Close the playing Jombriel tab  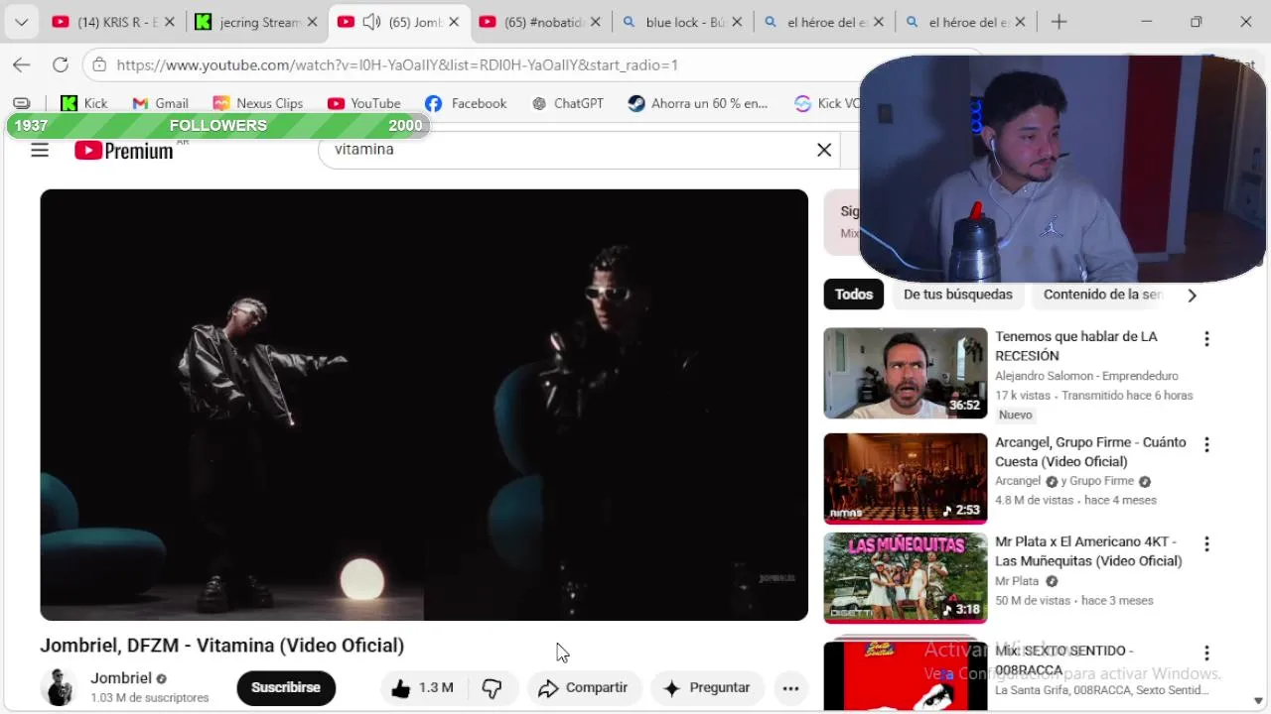454,22
